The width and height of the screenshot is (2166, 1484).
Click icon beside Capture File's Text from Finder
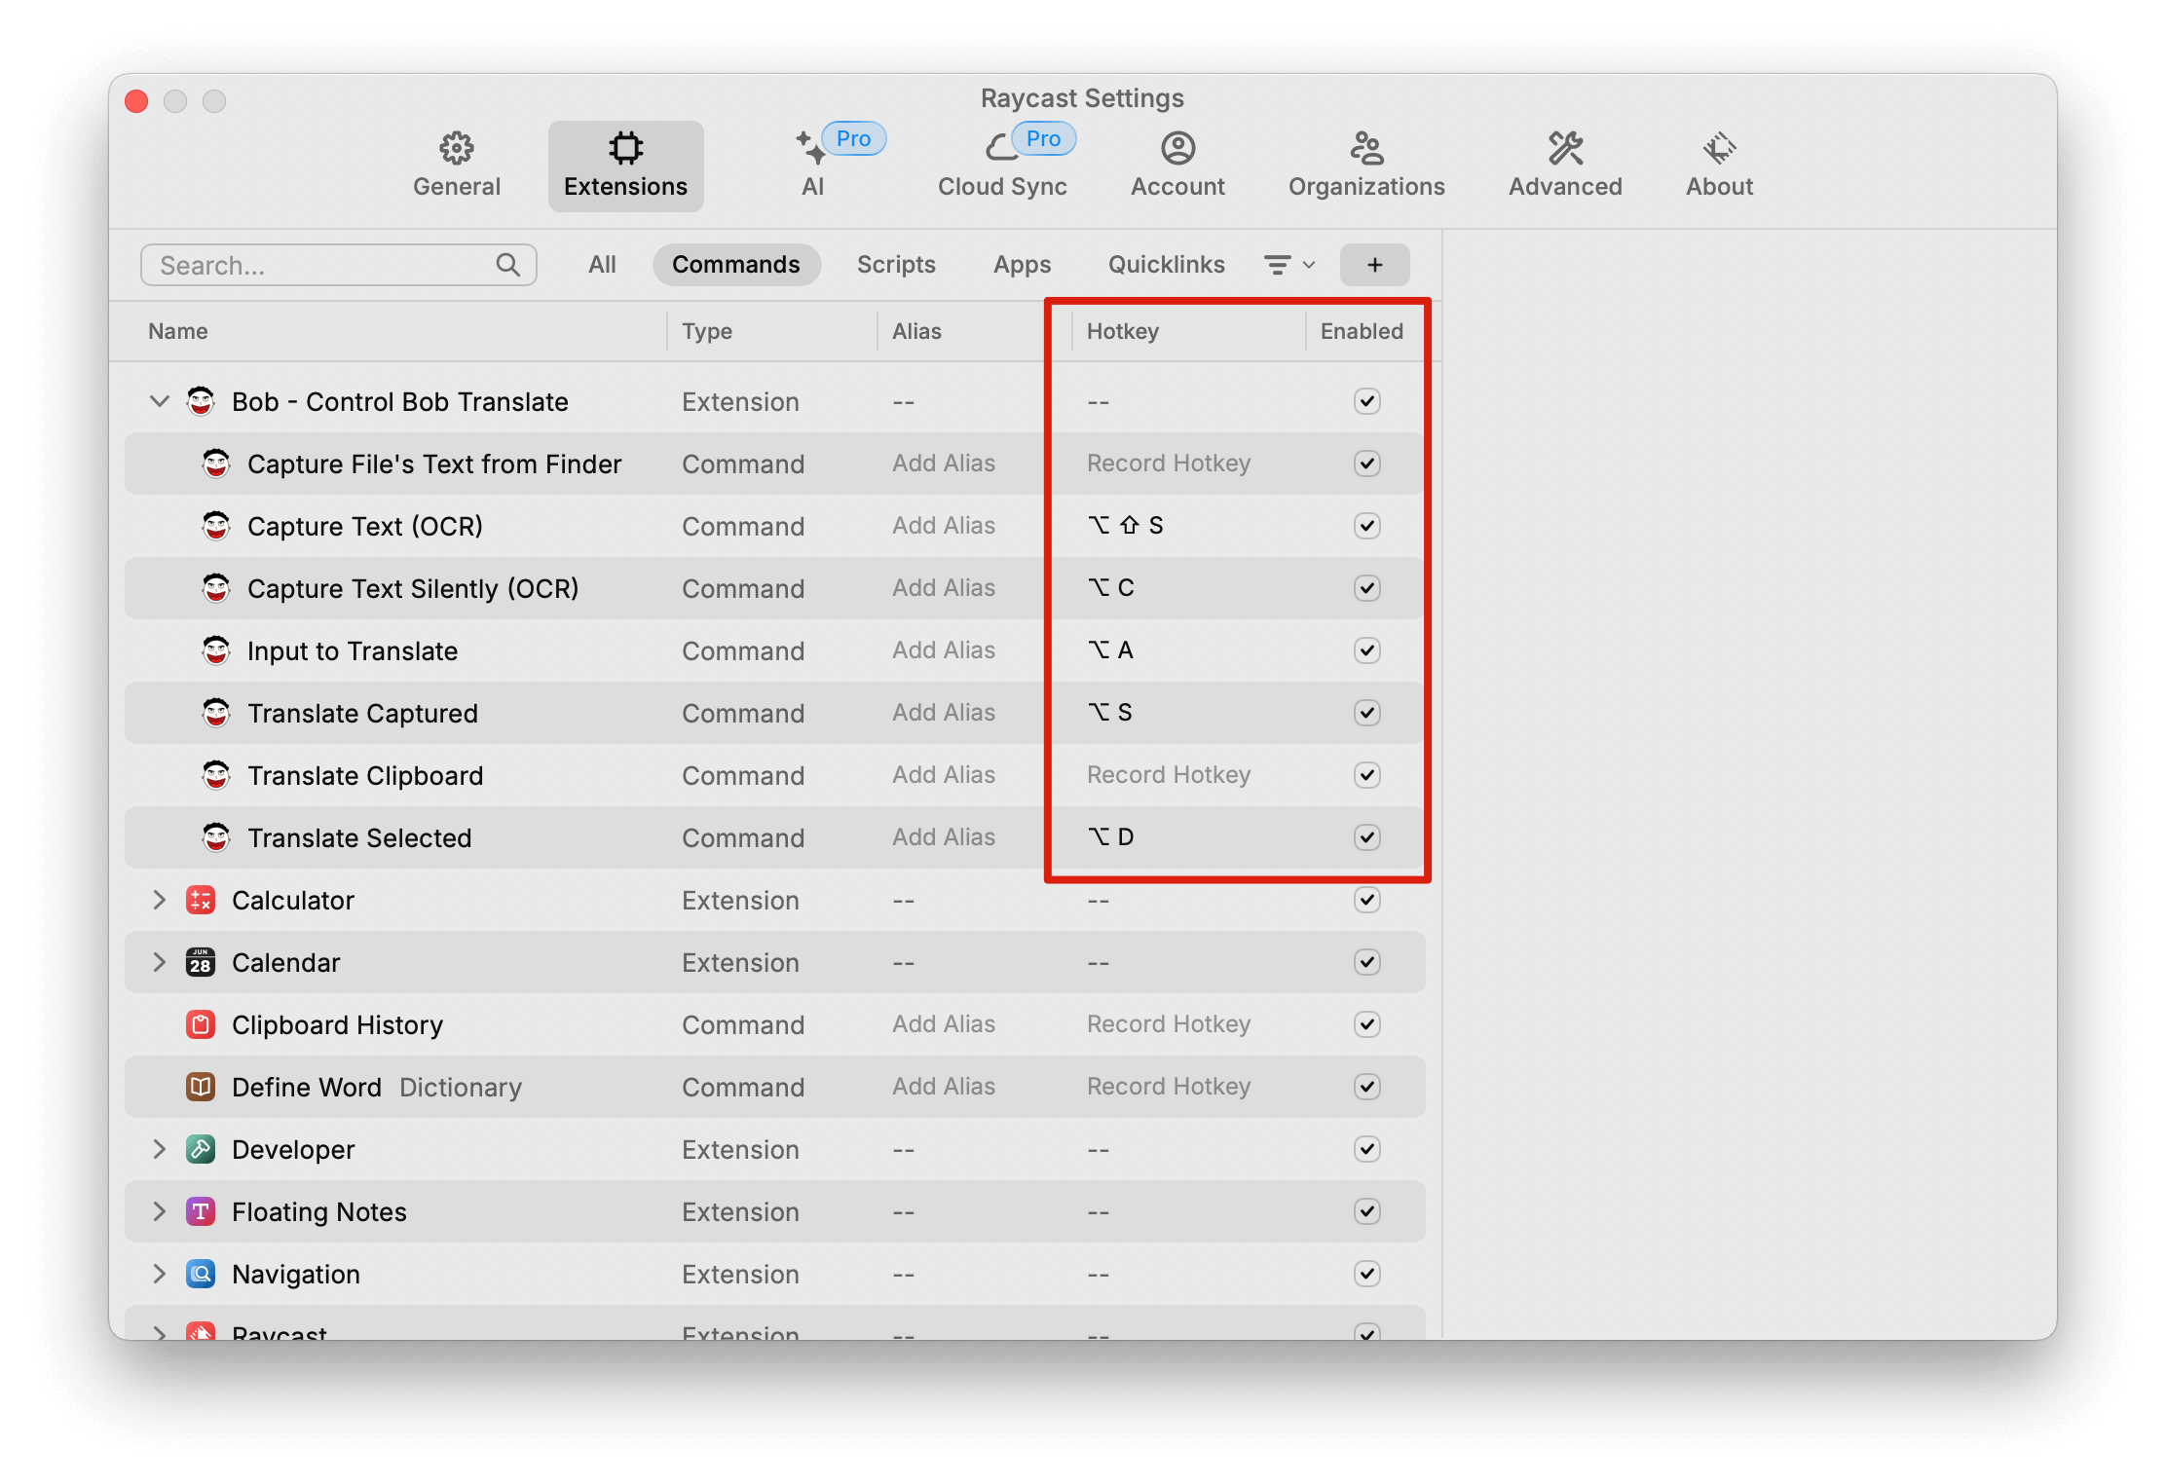point(216,464)
